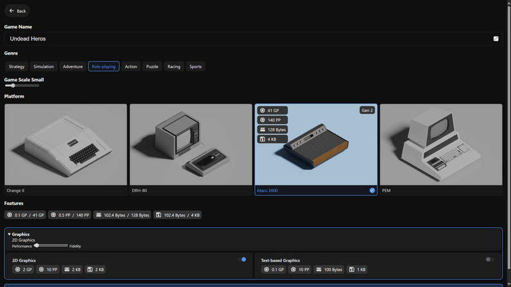Select the Puzzle genre

pyautogui.click(x=152, y=66)
